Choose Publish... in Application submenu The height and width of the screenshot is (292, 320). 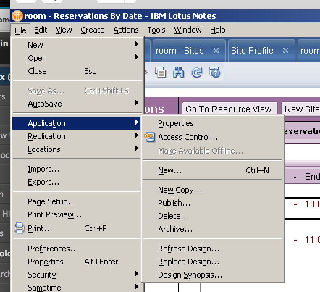click(x=213, y=203)
